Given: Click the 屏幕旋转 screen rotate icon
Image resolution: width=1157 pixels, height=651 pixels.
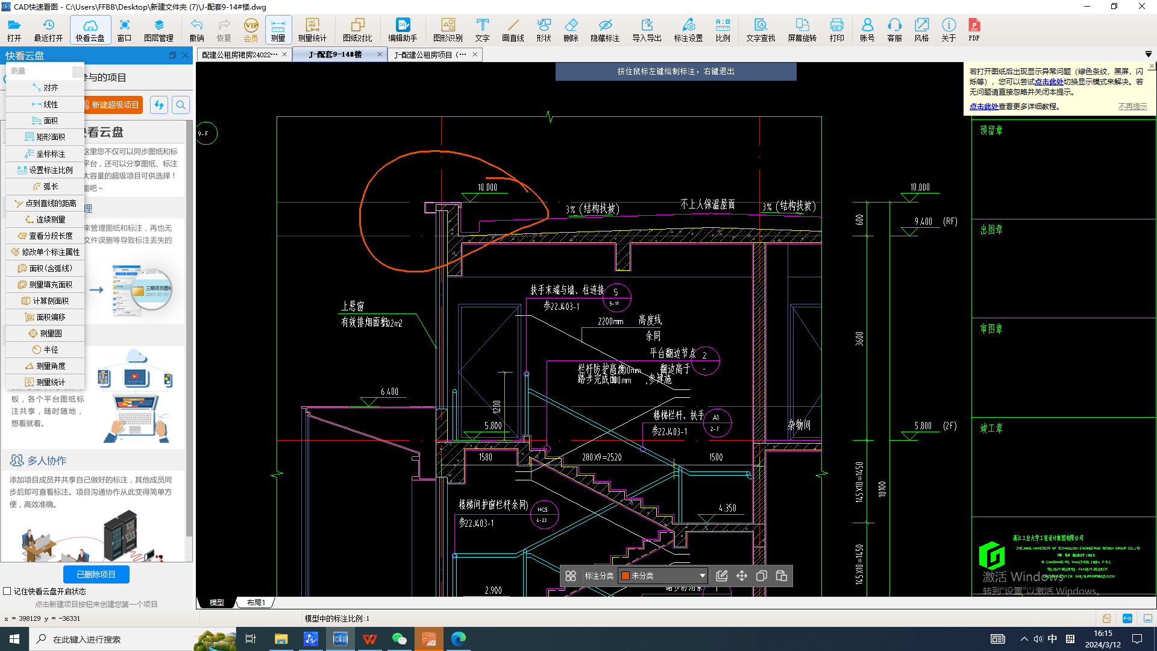Looking at the screenshot, I should [x=802, y=30].
